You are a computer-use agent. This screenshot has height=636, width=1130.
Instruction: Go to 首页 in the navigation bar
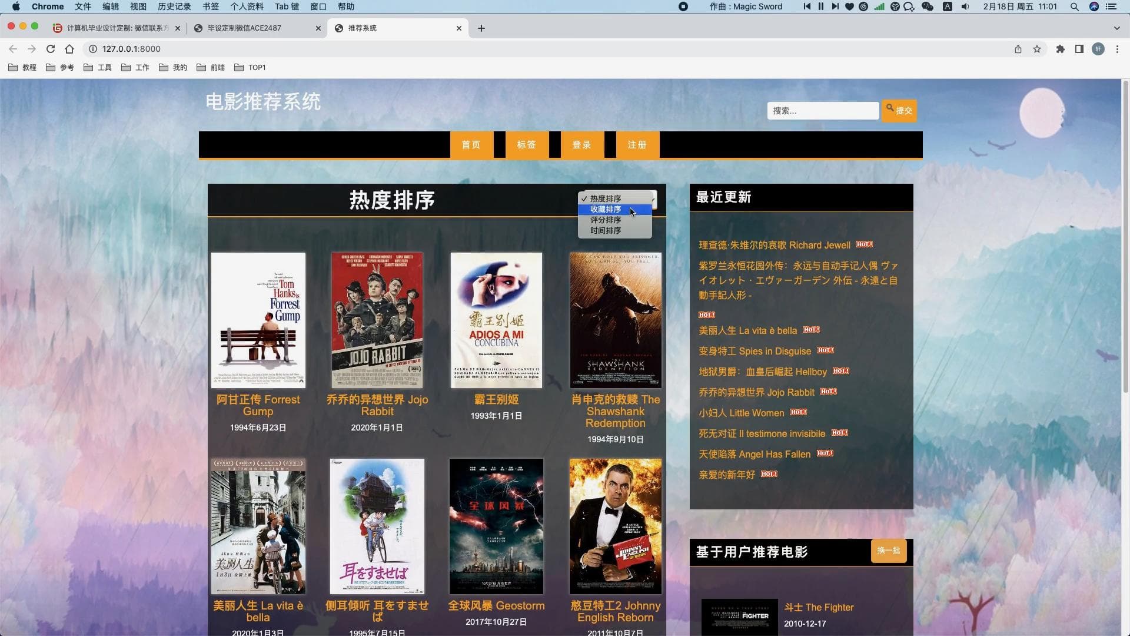tap(471, 145)
